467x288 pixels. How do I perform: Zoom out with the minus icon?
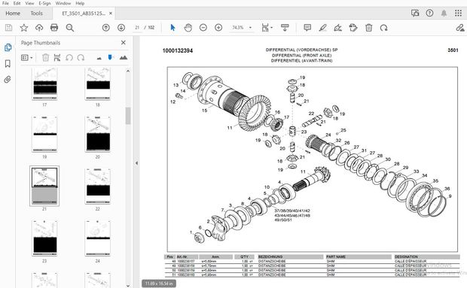pos(203,28)
